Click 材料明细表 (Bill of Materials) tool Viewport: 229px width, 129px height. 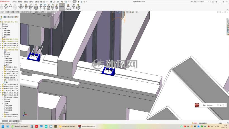53,6
